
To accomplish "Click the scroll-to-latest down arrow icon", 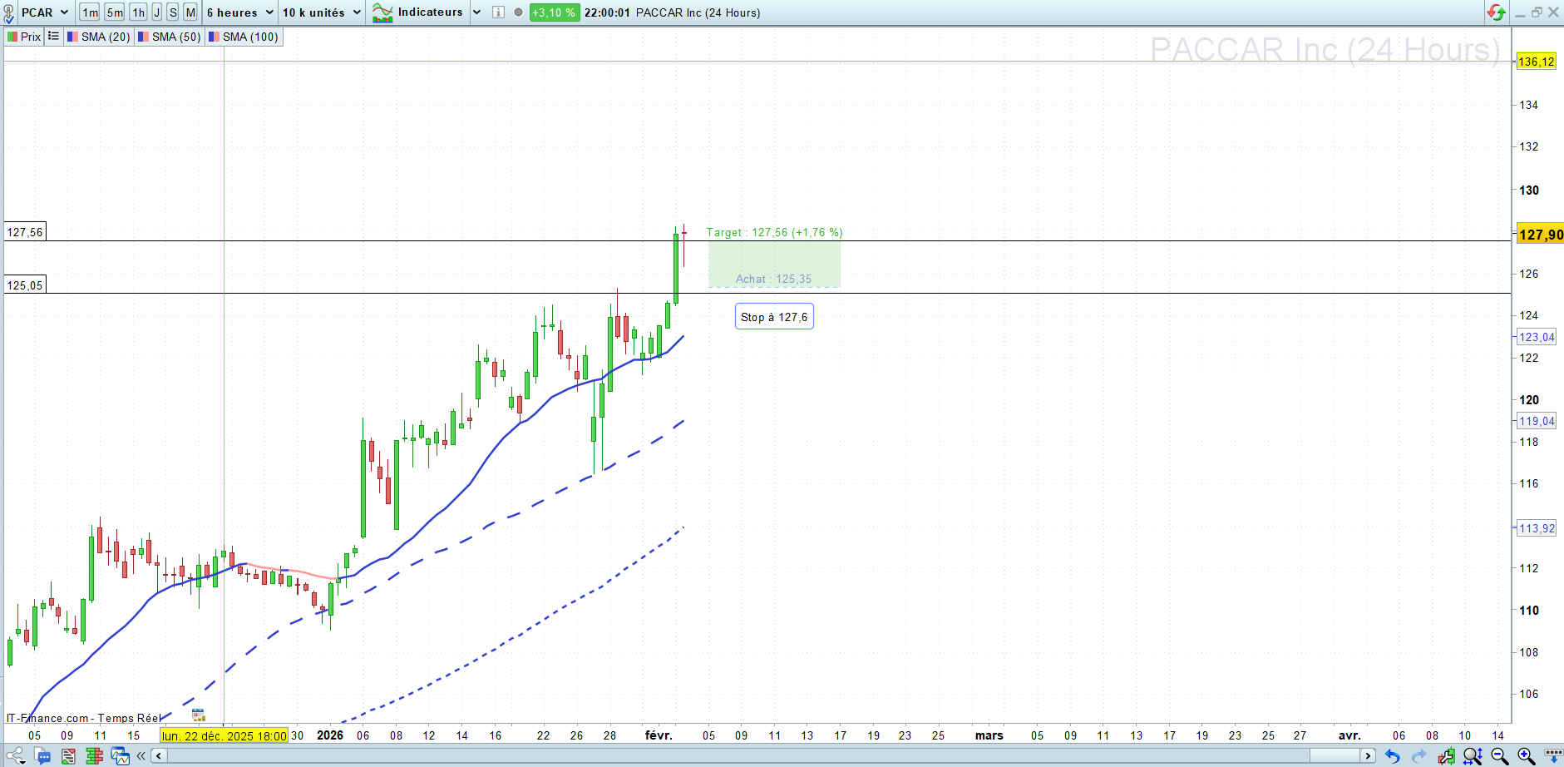I will tap(1552, 756).
